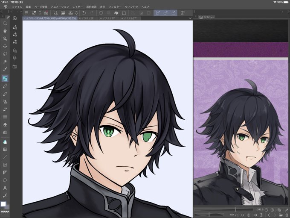This screenshot has width=290, height=218.
Task: Open stepper arrows beside edit icon
Action: click(40, 13)
